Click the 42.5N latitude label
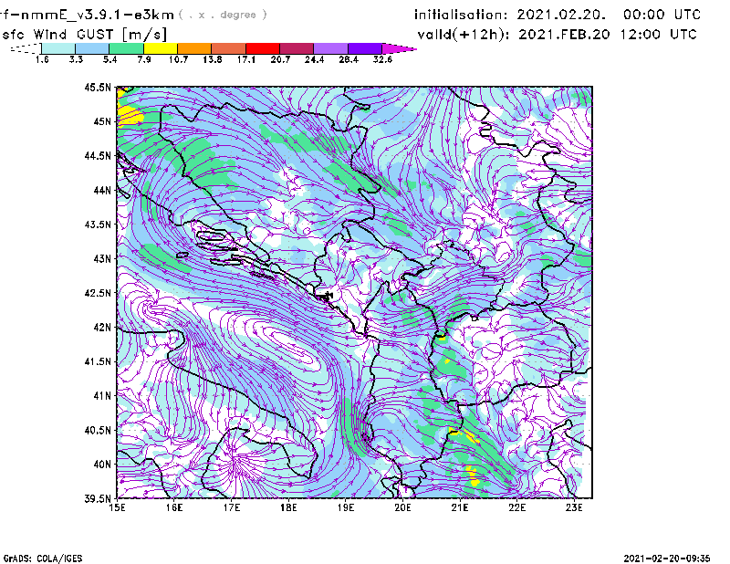 pos(98,293)
